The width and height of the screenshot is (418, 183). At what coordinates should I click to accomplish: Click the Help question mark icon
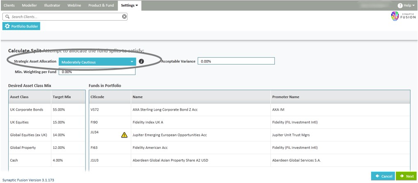tap(400, 5)
